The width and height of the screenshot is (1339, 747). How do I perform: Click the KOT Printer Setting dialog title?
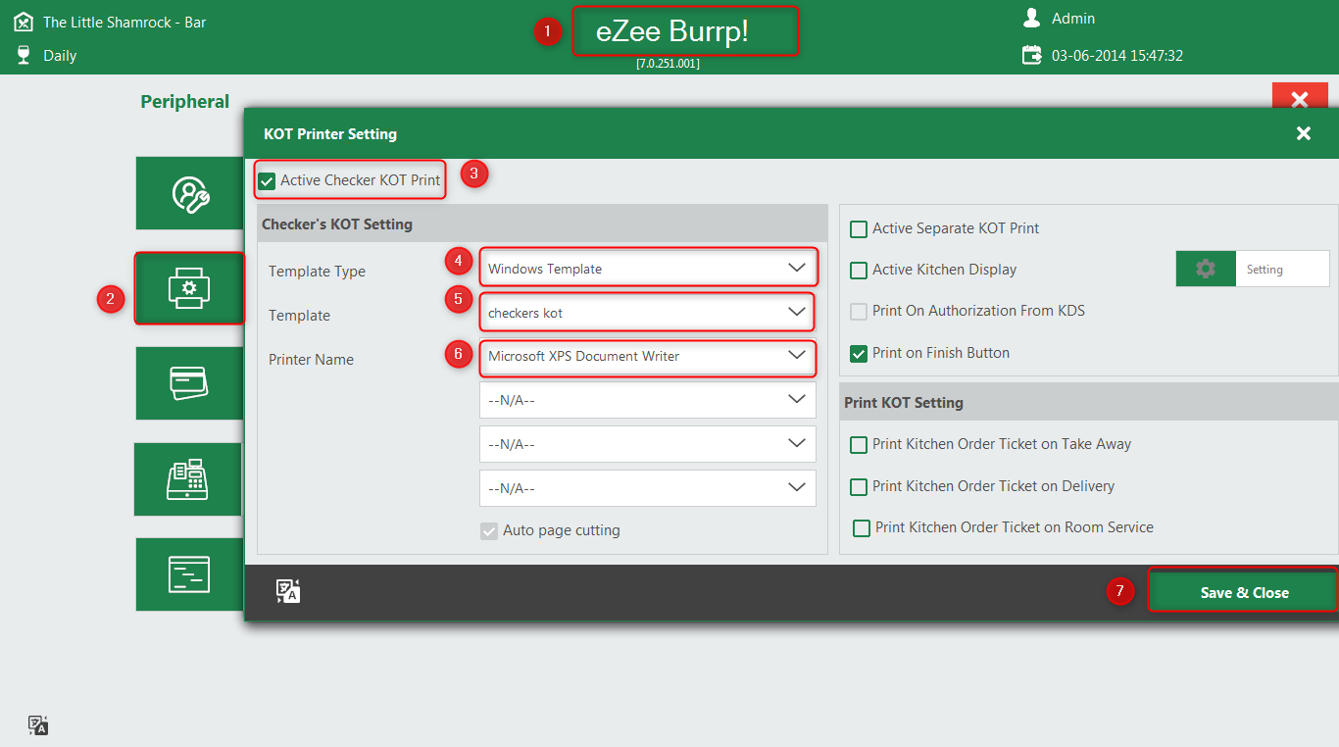(330, 133)
